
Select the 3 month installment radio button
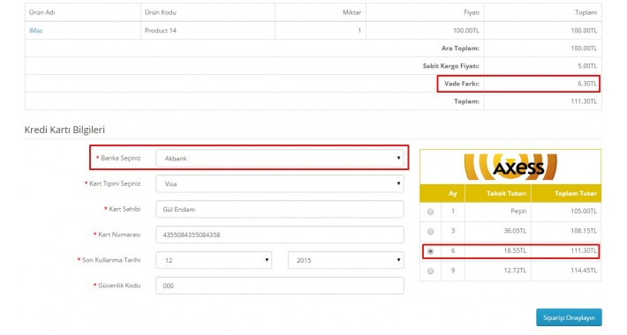tap(430, 232)
